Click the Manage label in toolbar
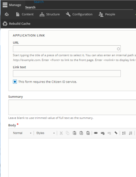Image resolution: width=136 pixels, height=177 pixels. pos(15,5)
